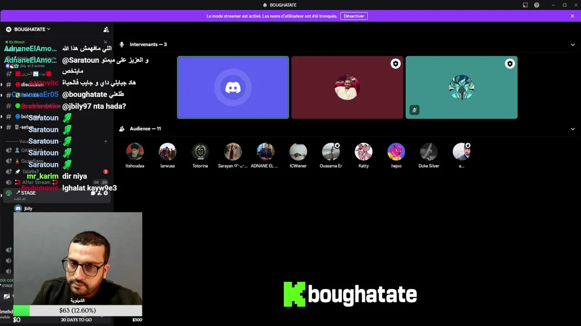Screen dimensions: 581x326
Task: Open audience member Totorina's profile
Action: 200,155
